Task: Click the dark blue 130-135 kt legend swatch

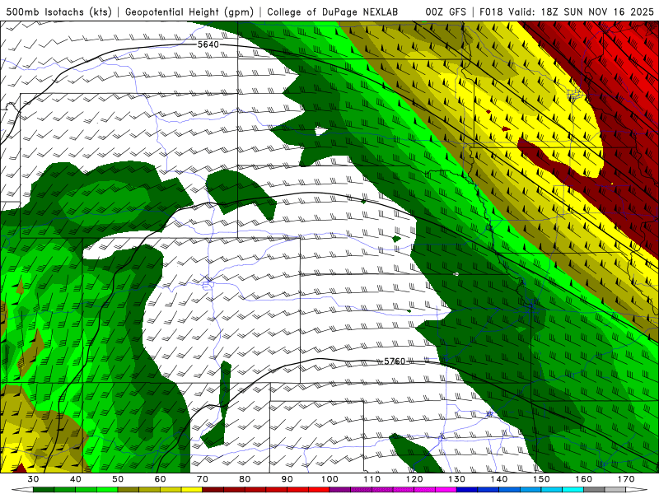Action: [x=467, y=490]
